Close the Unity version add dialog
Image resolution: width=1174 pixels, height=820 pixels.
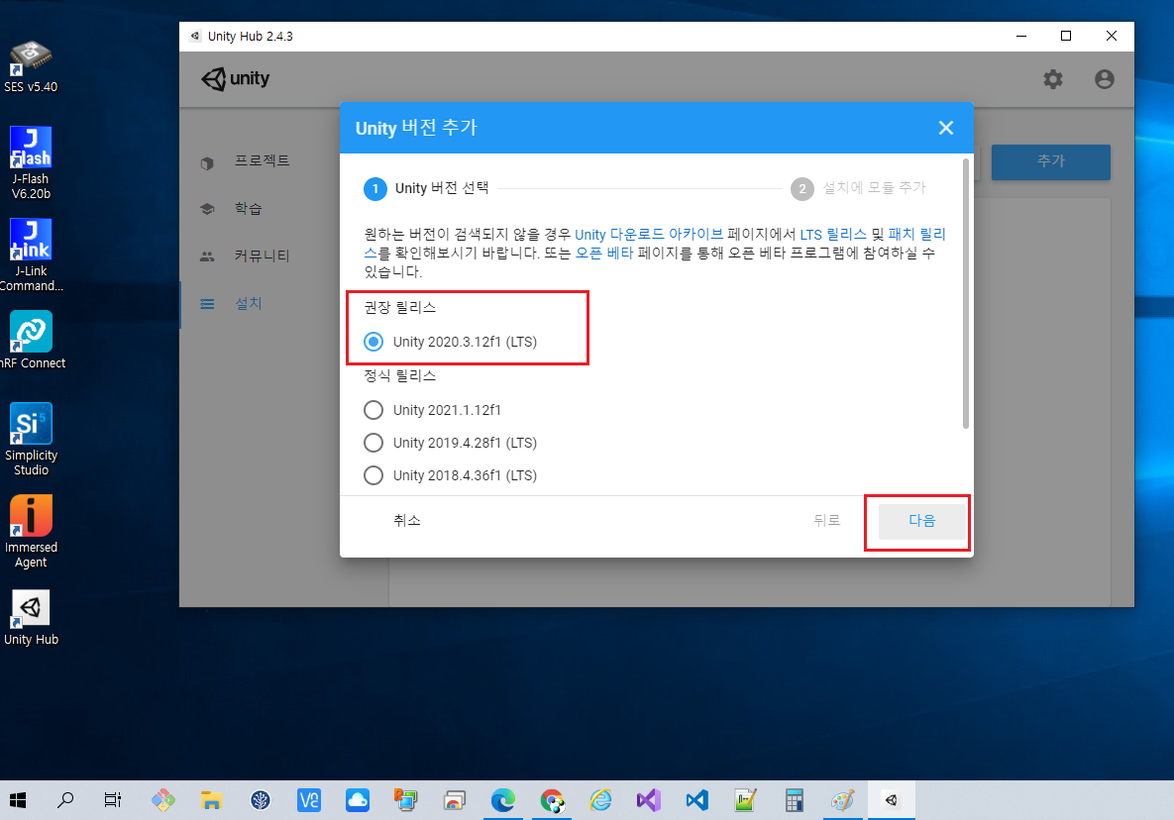[x=945, y=128]
